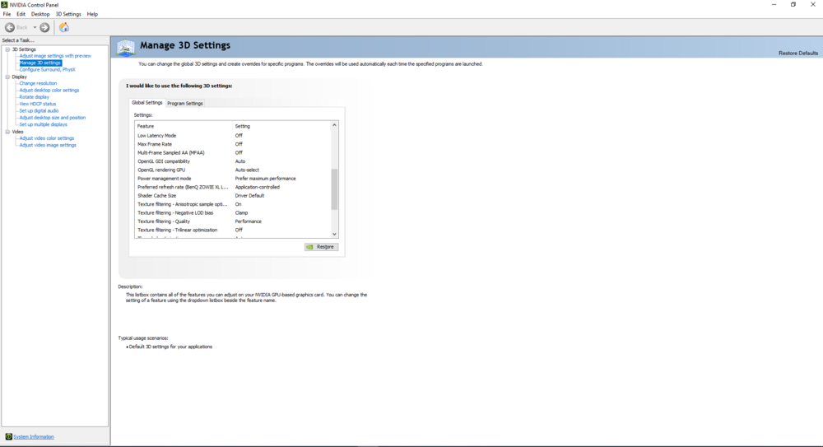Open Adjust desktop color settings
This screenshot has width=823, height=447.
(49, 90)
